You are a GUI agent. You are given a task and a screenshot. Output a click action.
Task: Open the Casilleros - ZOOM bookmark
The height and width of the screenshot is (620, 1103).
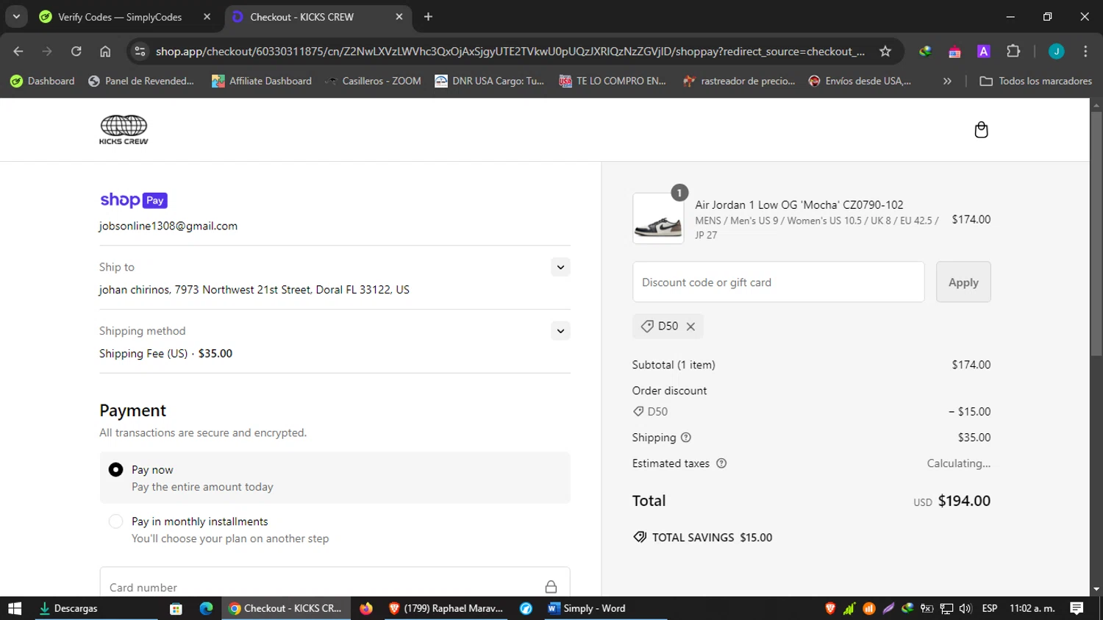tap(374, 81)
